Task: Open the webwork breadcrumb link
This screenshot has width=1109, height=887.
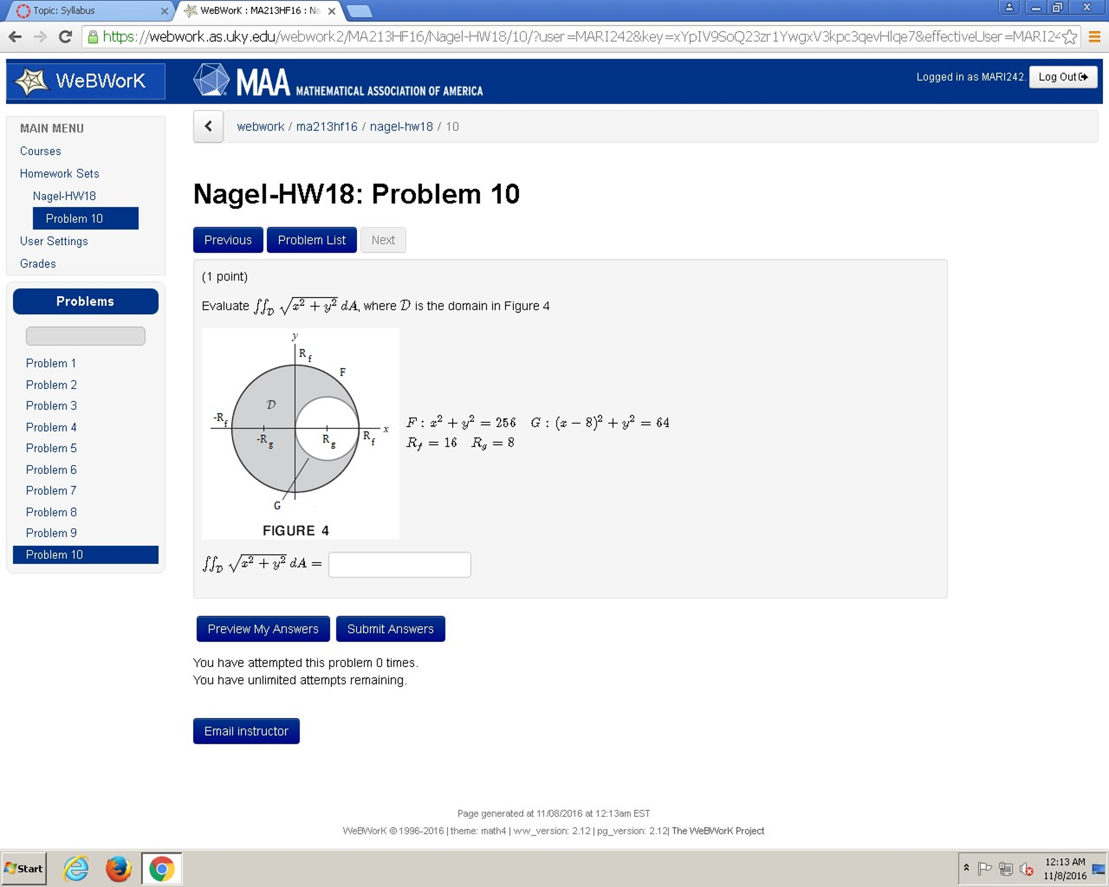Action: click(x=260, y=126)
